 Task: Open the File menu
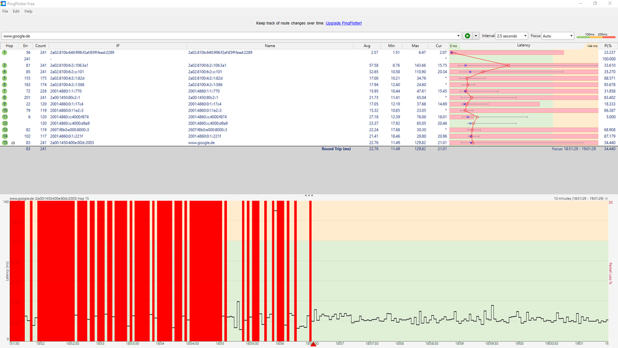(5, 11)
